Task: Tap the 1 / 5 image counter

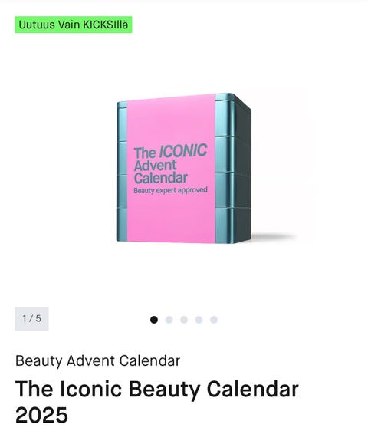Action: tap(32, 319)
